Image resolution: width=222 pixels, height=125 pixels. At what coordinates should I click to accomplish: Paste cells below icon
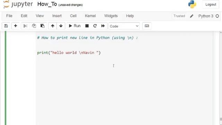coord(42,26)
